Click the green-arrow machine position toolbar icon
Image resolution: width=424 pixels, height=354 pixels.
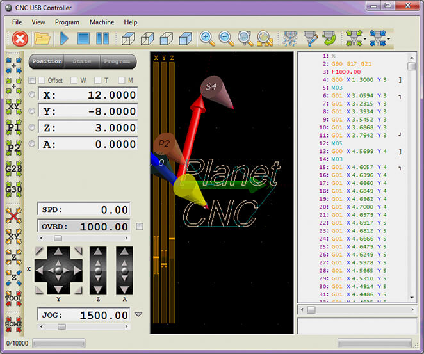click(354, 38)
